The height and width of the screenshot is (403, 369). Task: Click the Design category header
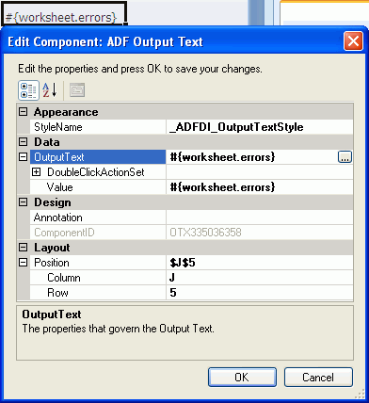tap(185, 202)
